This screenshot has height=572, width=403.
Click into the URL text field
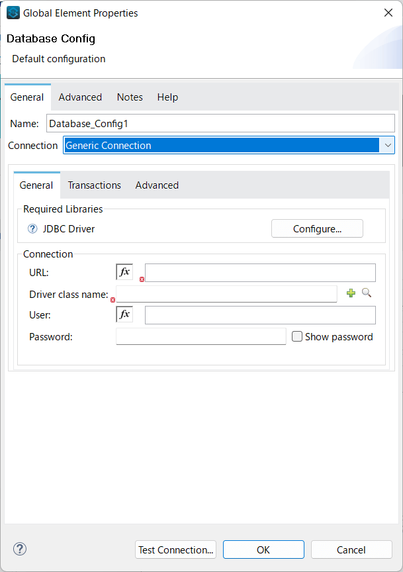tap(260, 273)
